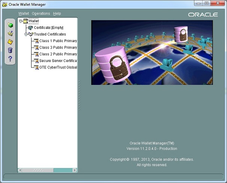Click the GTE CyberTrust Global certificate icon
This screenshot has width=227, height=183.
(x=36, y=67)
